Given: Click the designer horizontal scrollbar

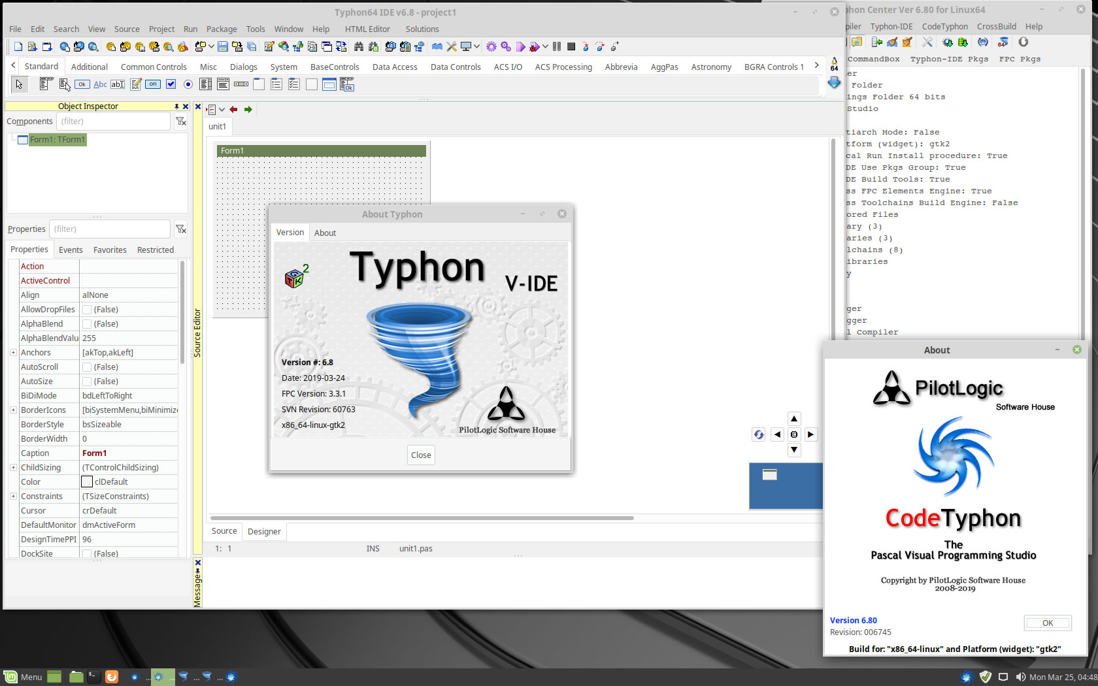Looking at the screenshot, I should tap(422, 518).
